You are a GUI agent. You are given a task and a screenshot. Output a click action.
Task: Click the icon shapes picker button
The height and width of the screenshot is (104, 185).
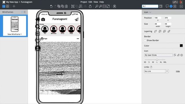pos(178,55)
